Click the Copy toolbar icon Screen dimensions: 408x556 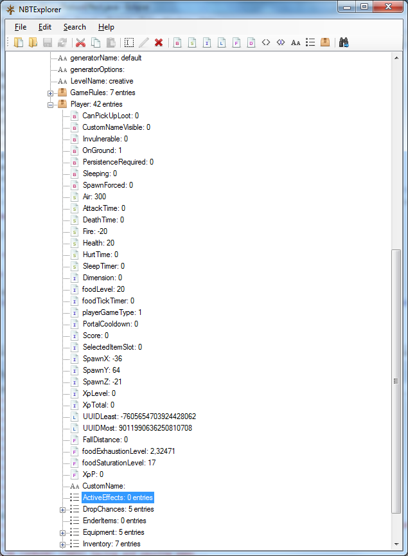tap(96, 42)
